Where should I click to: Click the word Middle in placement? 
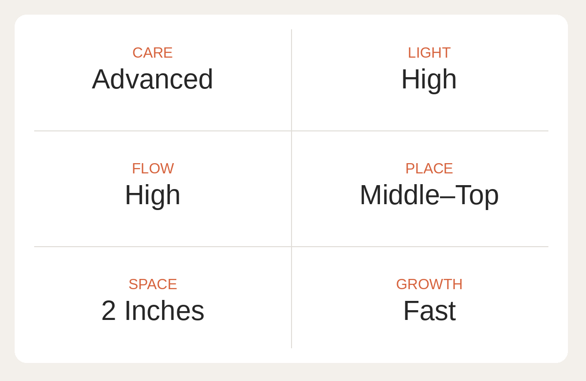[x=399, y=195]
